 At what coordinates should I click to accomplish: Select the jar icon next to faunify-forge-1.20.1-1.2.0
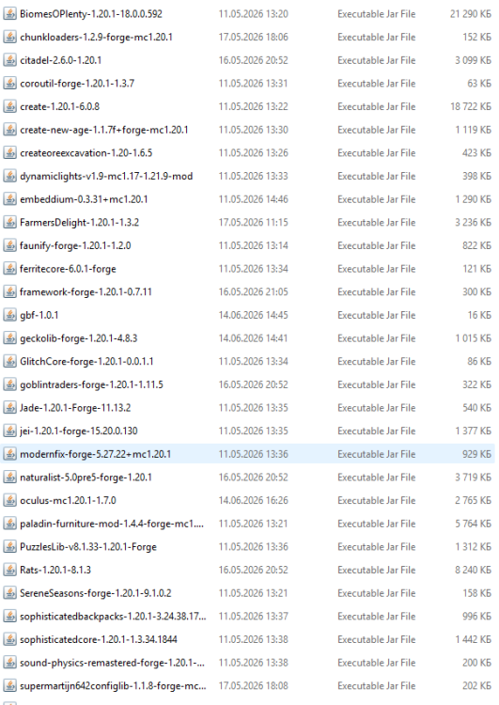click(x=10, y=245)
